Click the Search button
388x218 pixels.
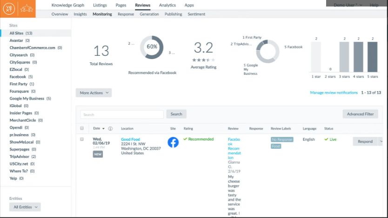click(176, 114)
